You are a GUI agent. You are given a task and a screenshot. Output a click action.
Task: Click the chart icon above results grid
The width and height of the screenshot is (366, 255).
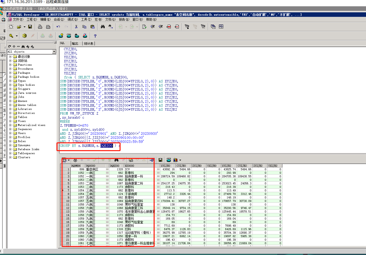click(x=176, y=160)
